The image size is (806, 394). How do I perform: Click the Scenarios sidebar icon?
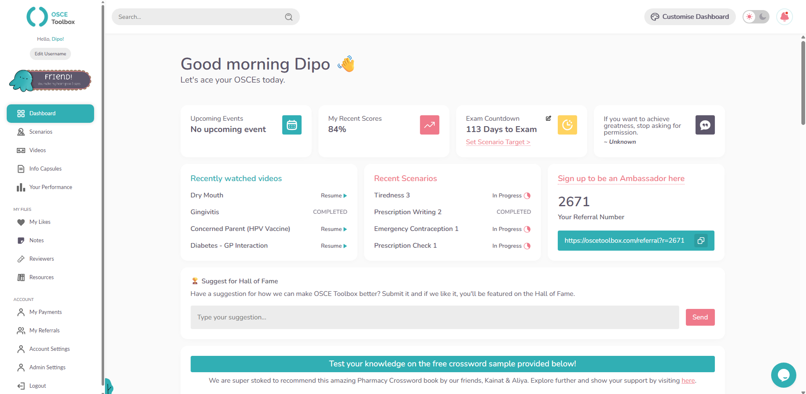pos(21,132)
